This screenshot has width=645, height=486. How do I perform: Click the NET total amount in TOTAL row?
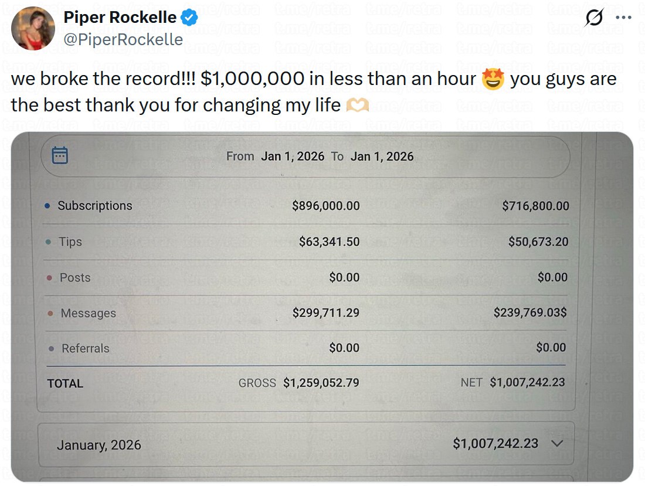point(527,382)
